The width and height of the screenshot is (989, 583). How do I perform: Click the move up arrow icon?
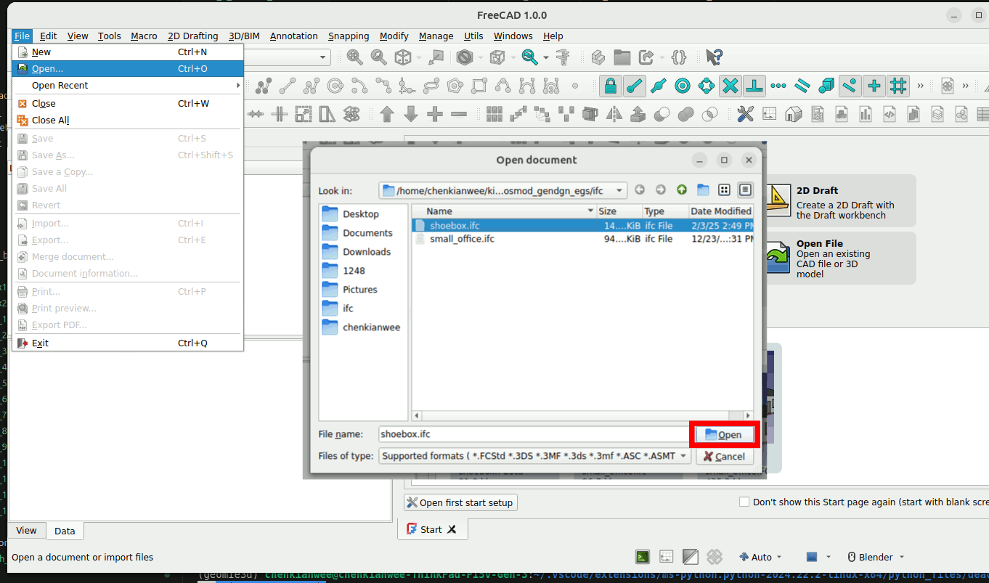click(387, 114)
